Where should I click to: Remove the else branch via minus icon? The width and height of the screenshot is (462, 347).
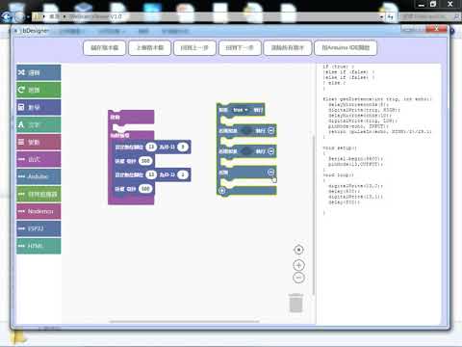click(x=270, y=172)
